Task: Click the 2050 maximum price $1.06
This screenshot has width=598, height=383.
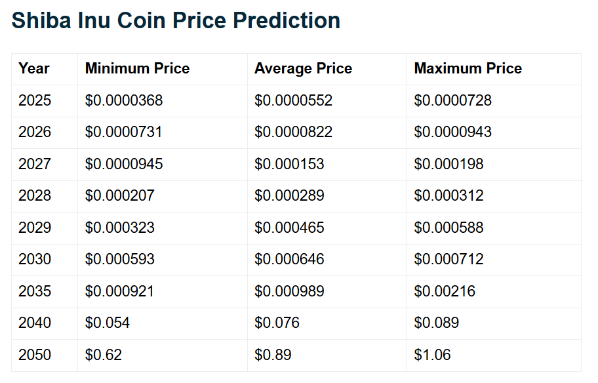Action: coord(432,355)
